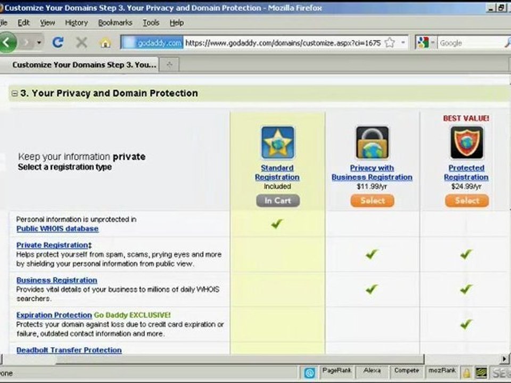This screenshot has width=511, height=383.
Task: Open the Private Registration link
Action: 52,245
